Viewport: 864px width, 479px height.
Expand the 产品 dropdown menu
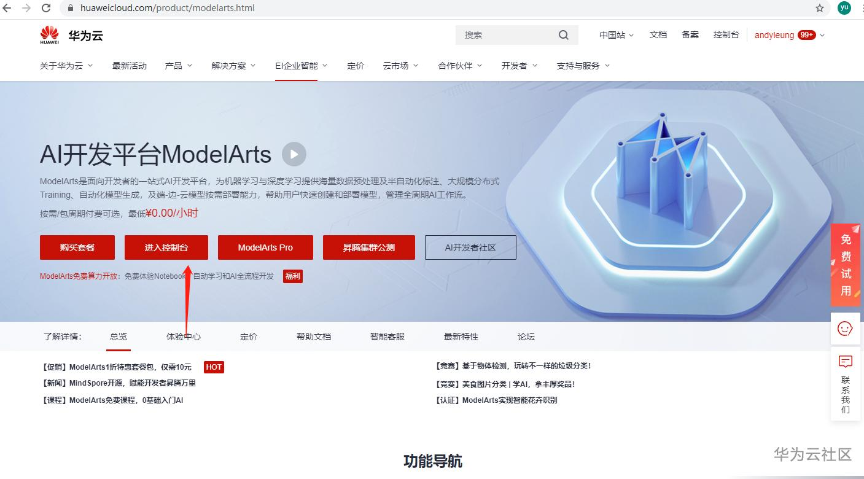click(179, 66)
